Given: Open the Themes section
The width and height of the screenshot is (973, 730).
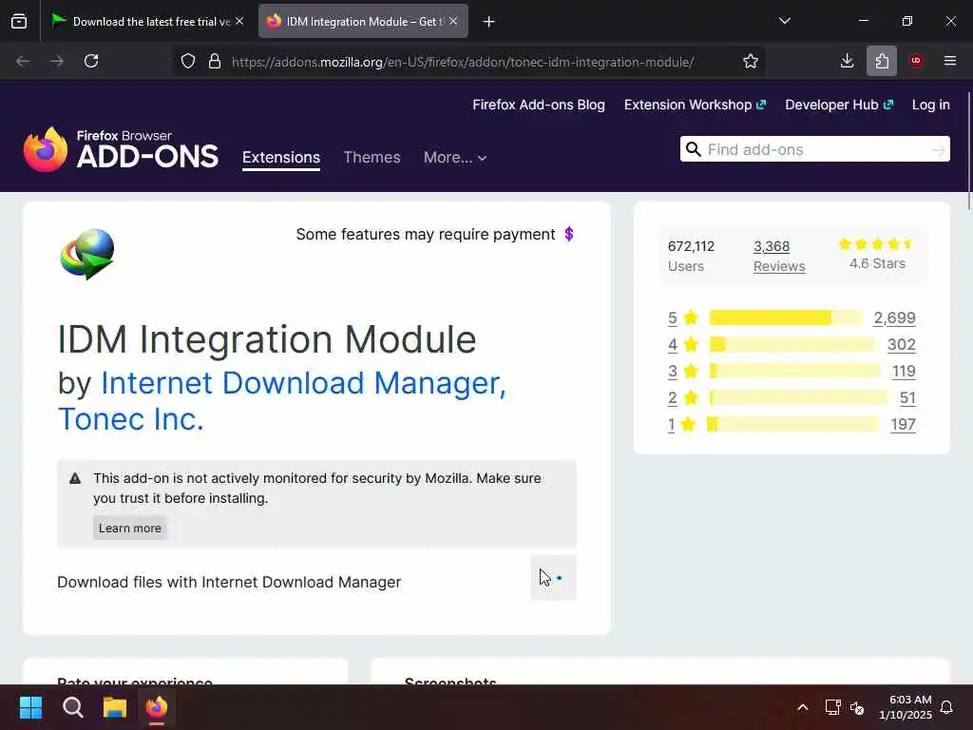Looking at the screenshot, I should click(372, 158).
